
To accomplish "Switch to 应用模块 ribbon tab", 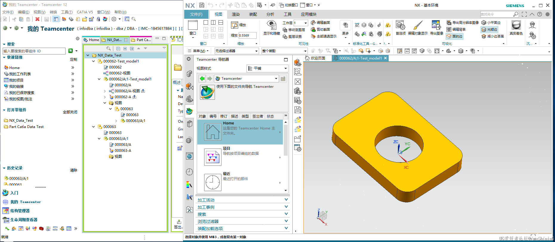I will [x=308, y=14].
